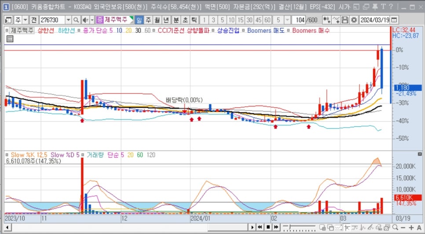
Task: Select the 30 interval button
Action: 249,20
